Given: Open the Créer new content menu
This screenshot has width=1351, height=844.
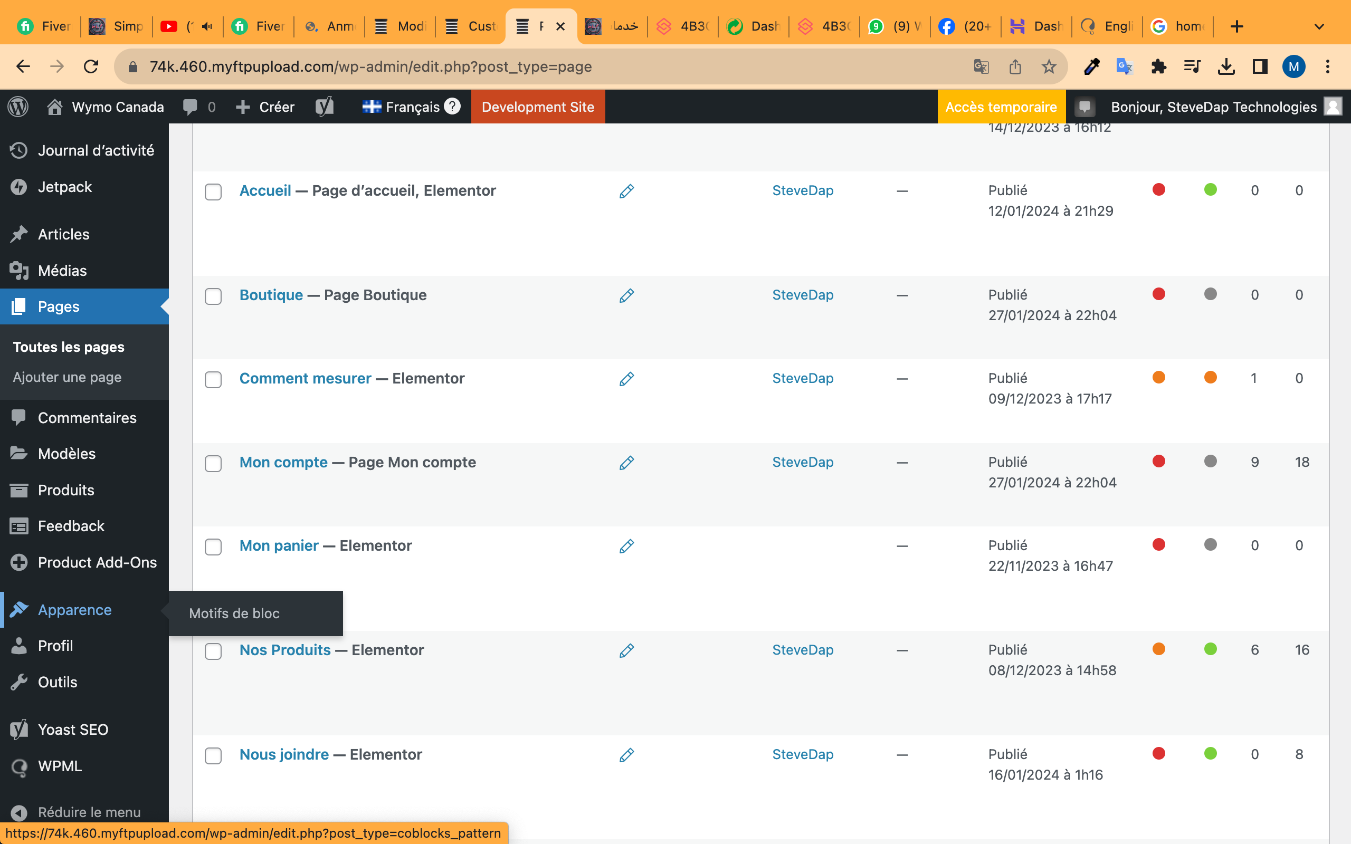Looking at the screenshot, I should pyautogui.click(x=266, y=107).
